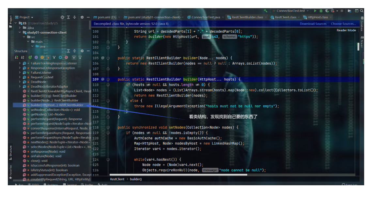Toggle Show Non-Public members in Structure
Viewport: 371px width, 197px height.
[48, 57]
